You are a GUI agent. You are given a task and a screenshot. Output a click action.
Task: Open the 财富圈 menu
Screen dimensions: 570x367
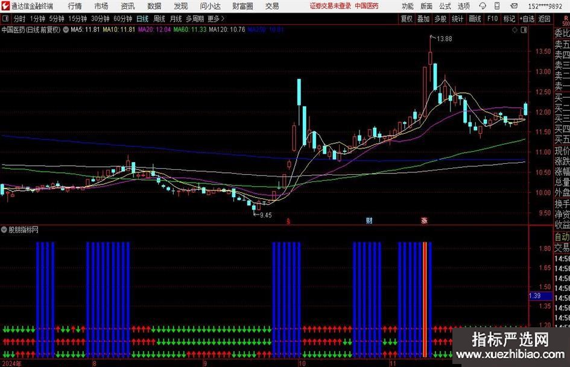point(242,6)
